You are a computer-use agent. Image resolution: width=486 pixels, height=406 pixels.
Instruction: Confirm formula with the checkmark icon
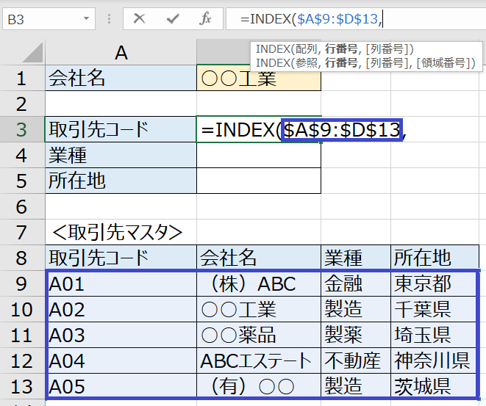pos(173,19)
